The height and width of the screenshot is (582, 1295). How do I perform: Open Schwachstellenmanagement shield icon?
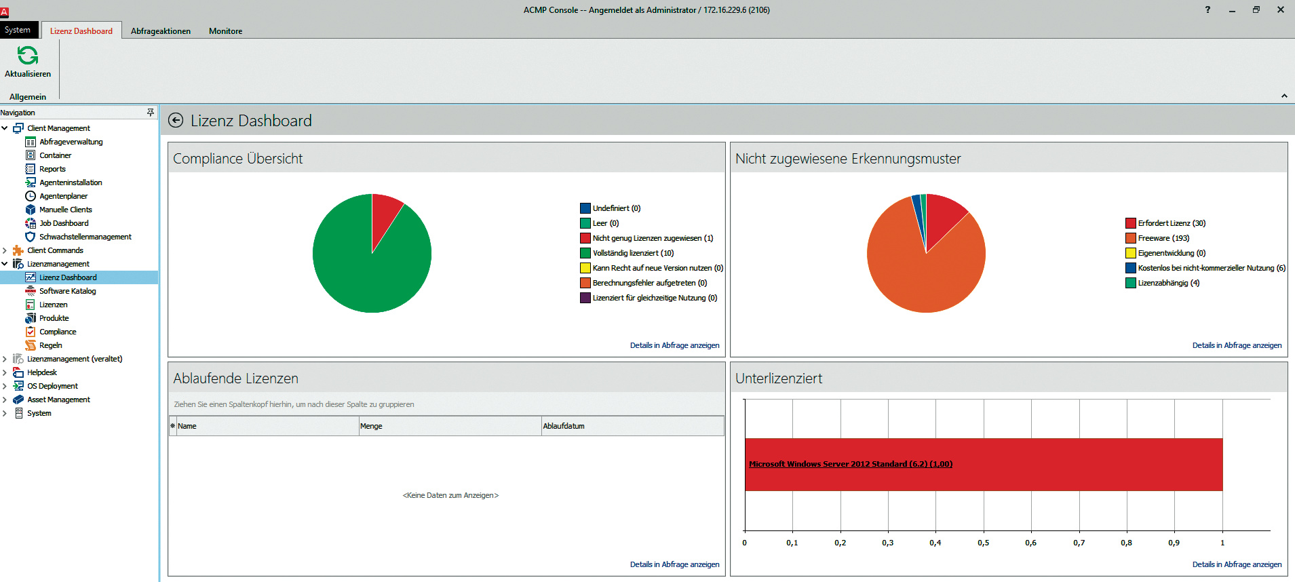[x=31, y=237]
